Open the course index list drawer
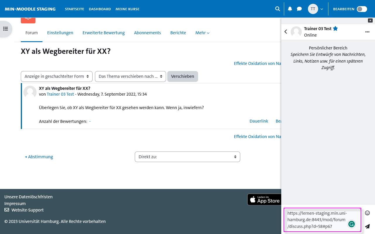 point(6,29)
